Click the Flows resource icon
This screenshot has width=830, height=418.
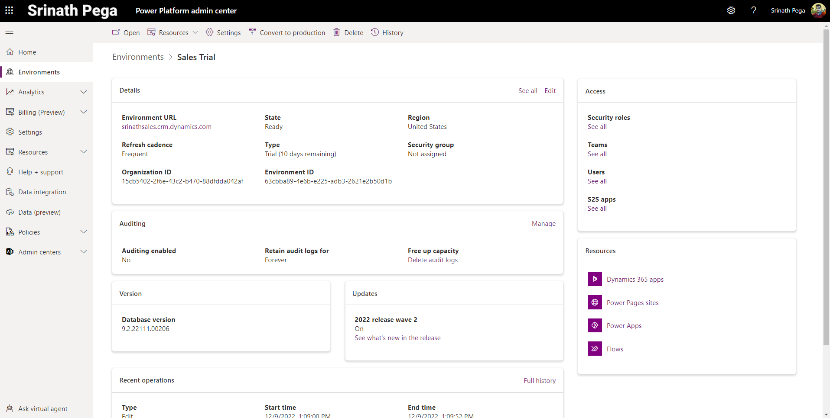coord(595,349)
